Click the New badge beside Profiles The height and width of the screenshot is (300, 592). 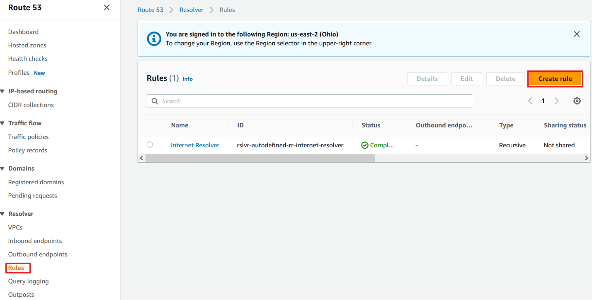pos(39,73)
